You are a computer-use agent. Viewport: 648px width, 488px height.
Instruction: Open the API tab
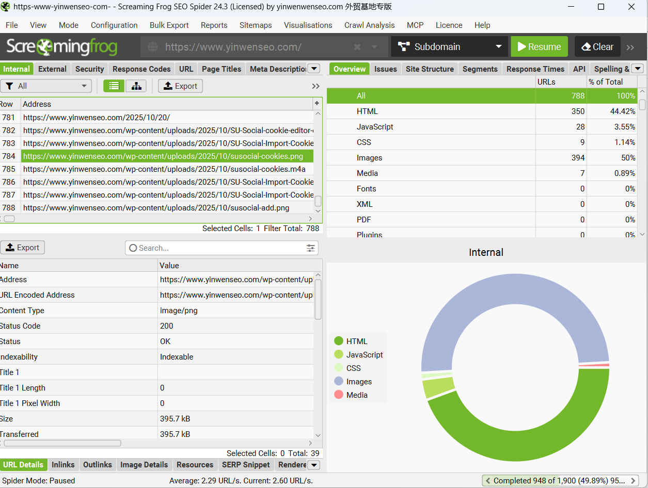[579, 69]
